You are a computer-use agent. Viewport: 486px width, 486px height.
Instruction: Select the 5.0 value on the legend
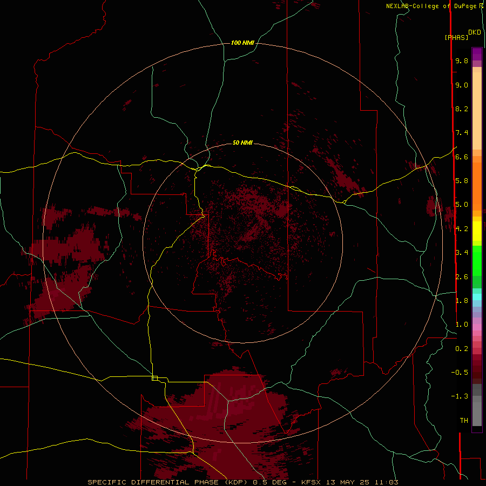tap(462, 205)
